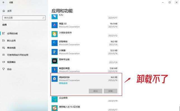
Task: Click the search magnifier icon
Action: point(43,18)
